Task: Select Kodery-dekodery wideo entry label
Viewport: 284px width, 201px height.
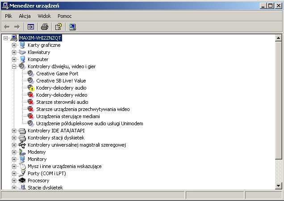Action: click(62, 95)
